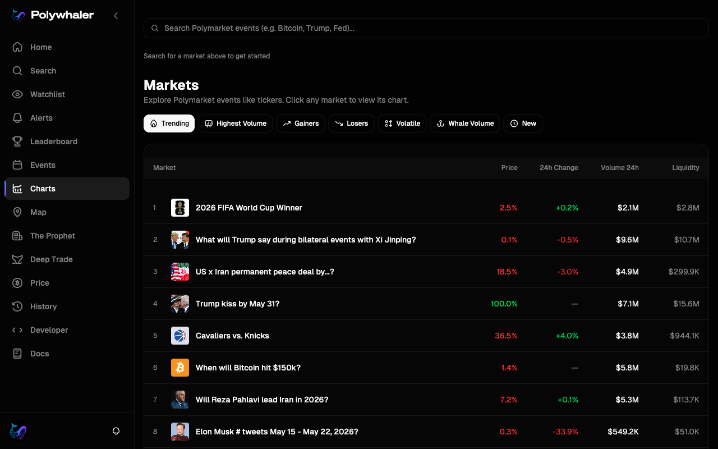Screen dimensions: 718x449
Task: Click the 100.0% price value
Action: pyautogui.click(x=504, y=304)
